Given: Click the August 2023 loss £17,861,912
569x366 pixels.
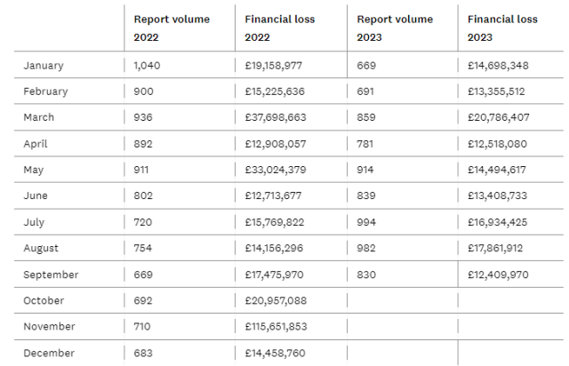Looking at the screenshot, I should point(495,248).
